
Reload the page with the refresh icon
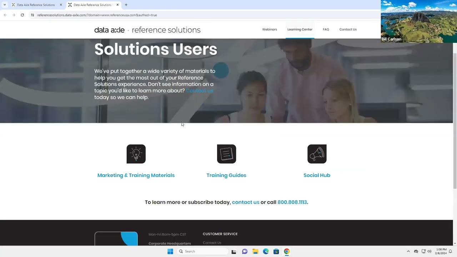coord(22,15)
